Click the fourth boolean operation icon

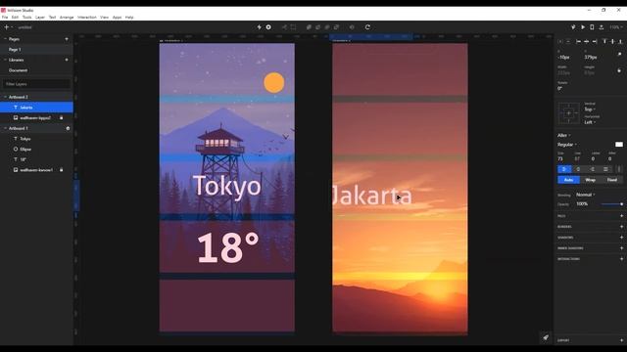coord(336,27)
